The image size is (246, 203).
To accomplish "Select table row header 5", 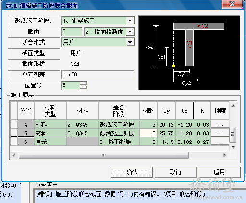I will coord(25,133).
